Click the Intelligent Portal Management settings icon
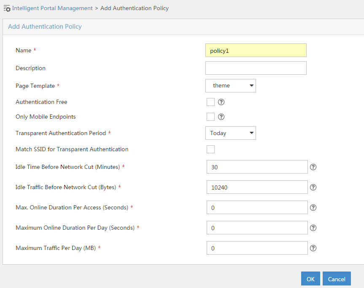Image resolution: width=364 pixels, height=288 pixels. (x=7, y=8)
